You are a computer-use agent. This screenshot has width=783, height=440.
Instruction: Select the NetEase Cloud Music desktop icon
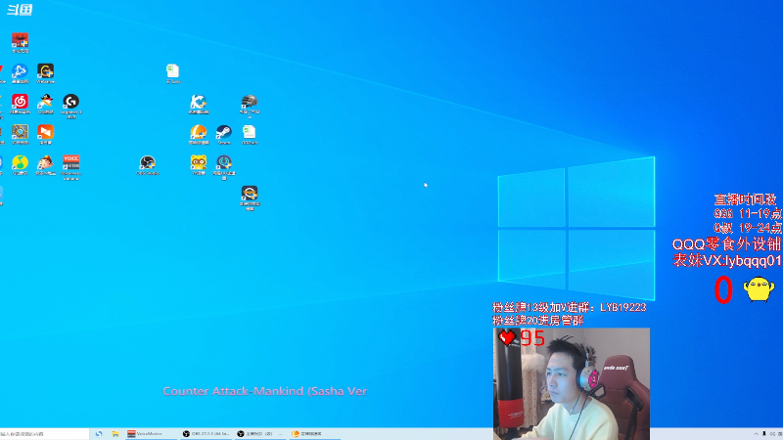tap(20, 104)
